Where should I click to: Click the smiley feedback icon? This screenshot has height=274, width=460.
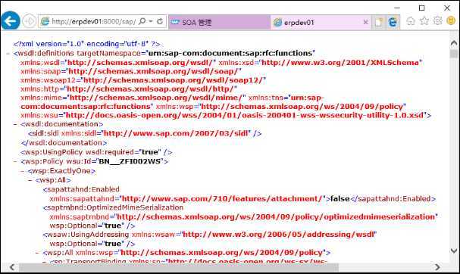[451, 20]
